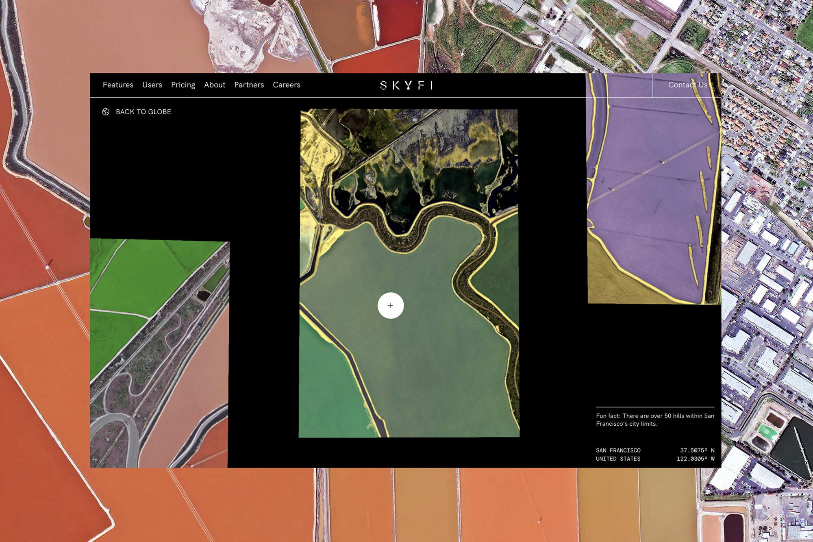Click the SAN FRANCISCO location label
Screen dimensions: 813x542
click(618, 451)
